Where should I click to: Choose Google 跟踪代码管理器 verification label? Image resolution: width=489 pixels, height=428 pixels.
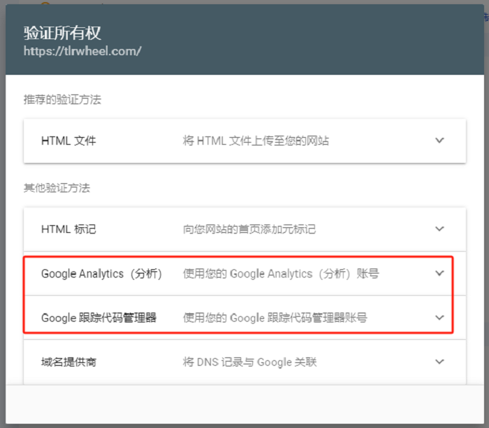pos(98,318)
